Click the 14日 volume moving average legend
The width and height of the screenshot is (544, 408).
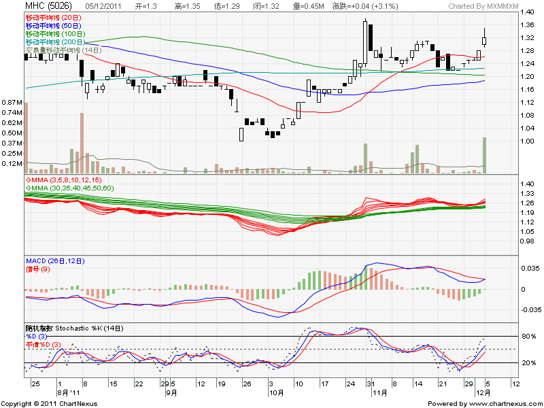(63, 50)
